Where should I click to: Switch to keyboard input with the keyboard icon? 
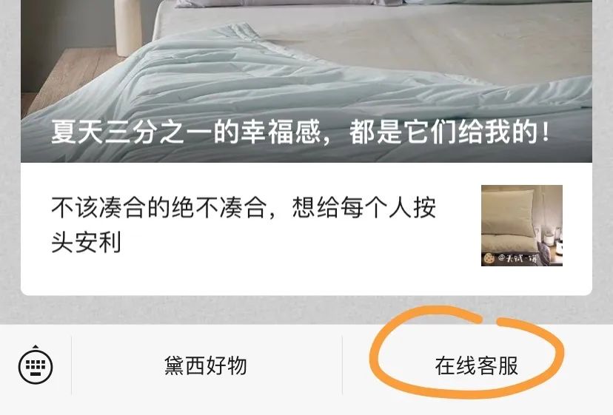click(36, 365)
